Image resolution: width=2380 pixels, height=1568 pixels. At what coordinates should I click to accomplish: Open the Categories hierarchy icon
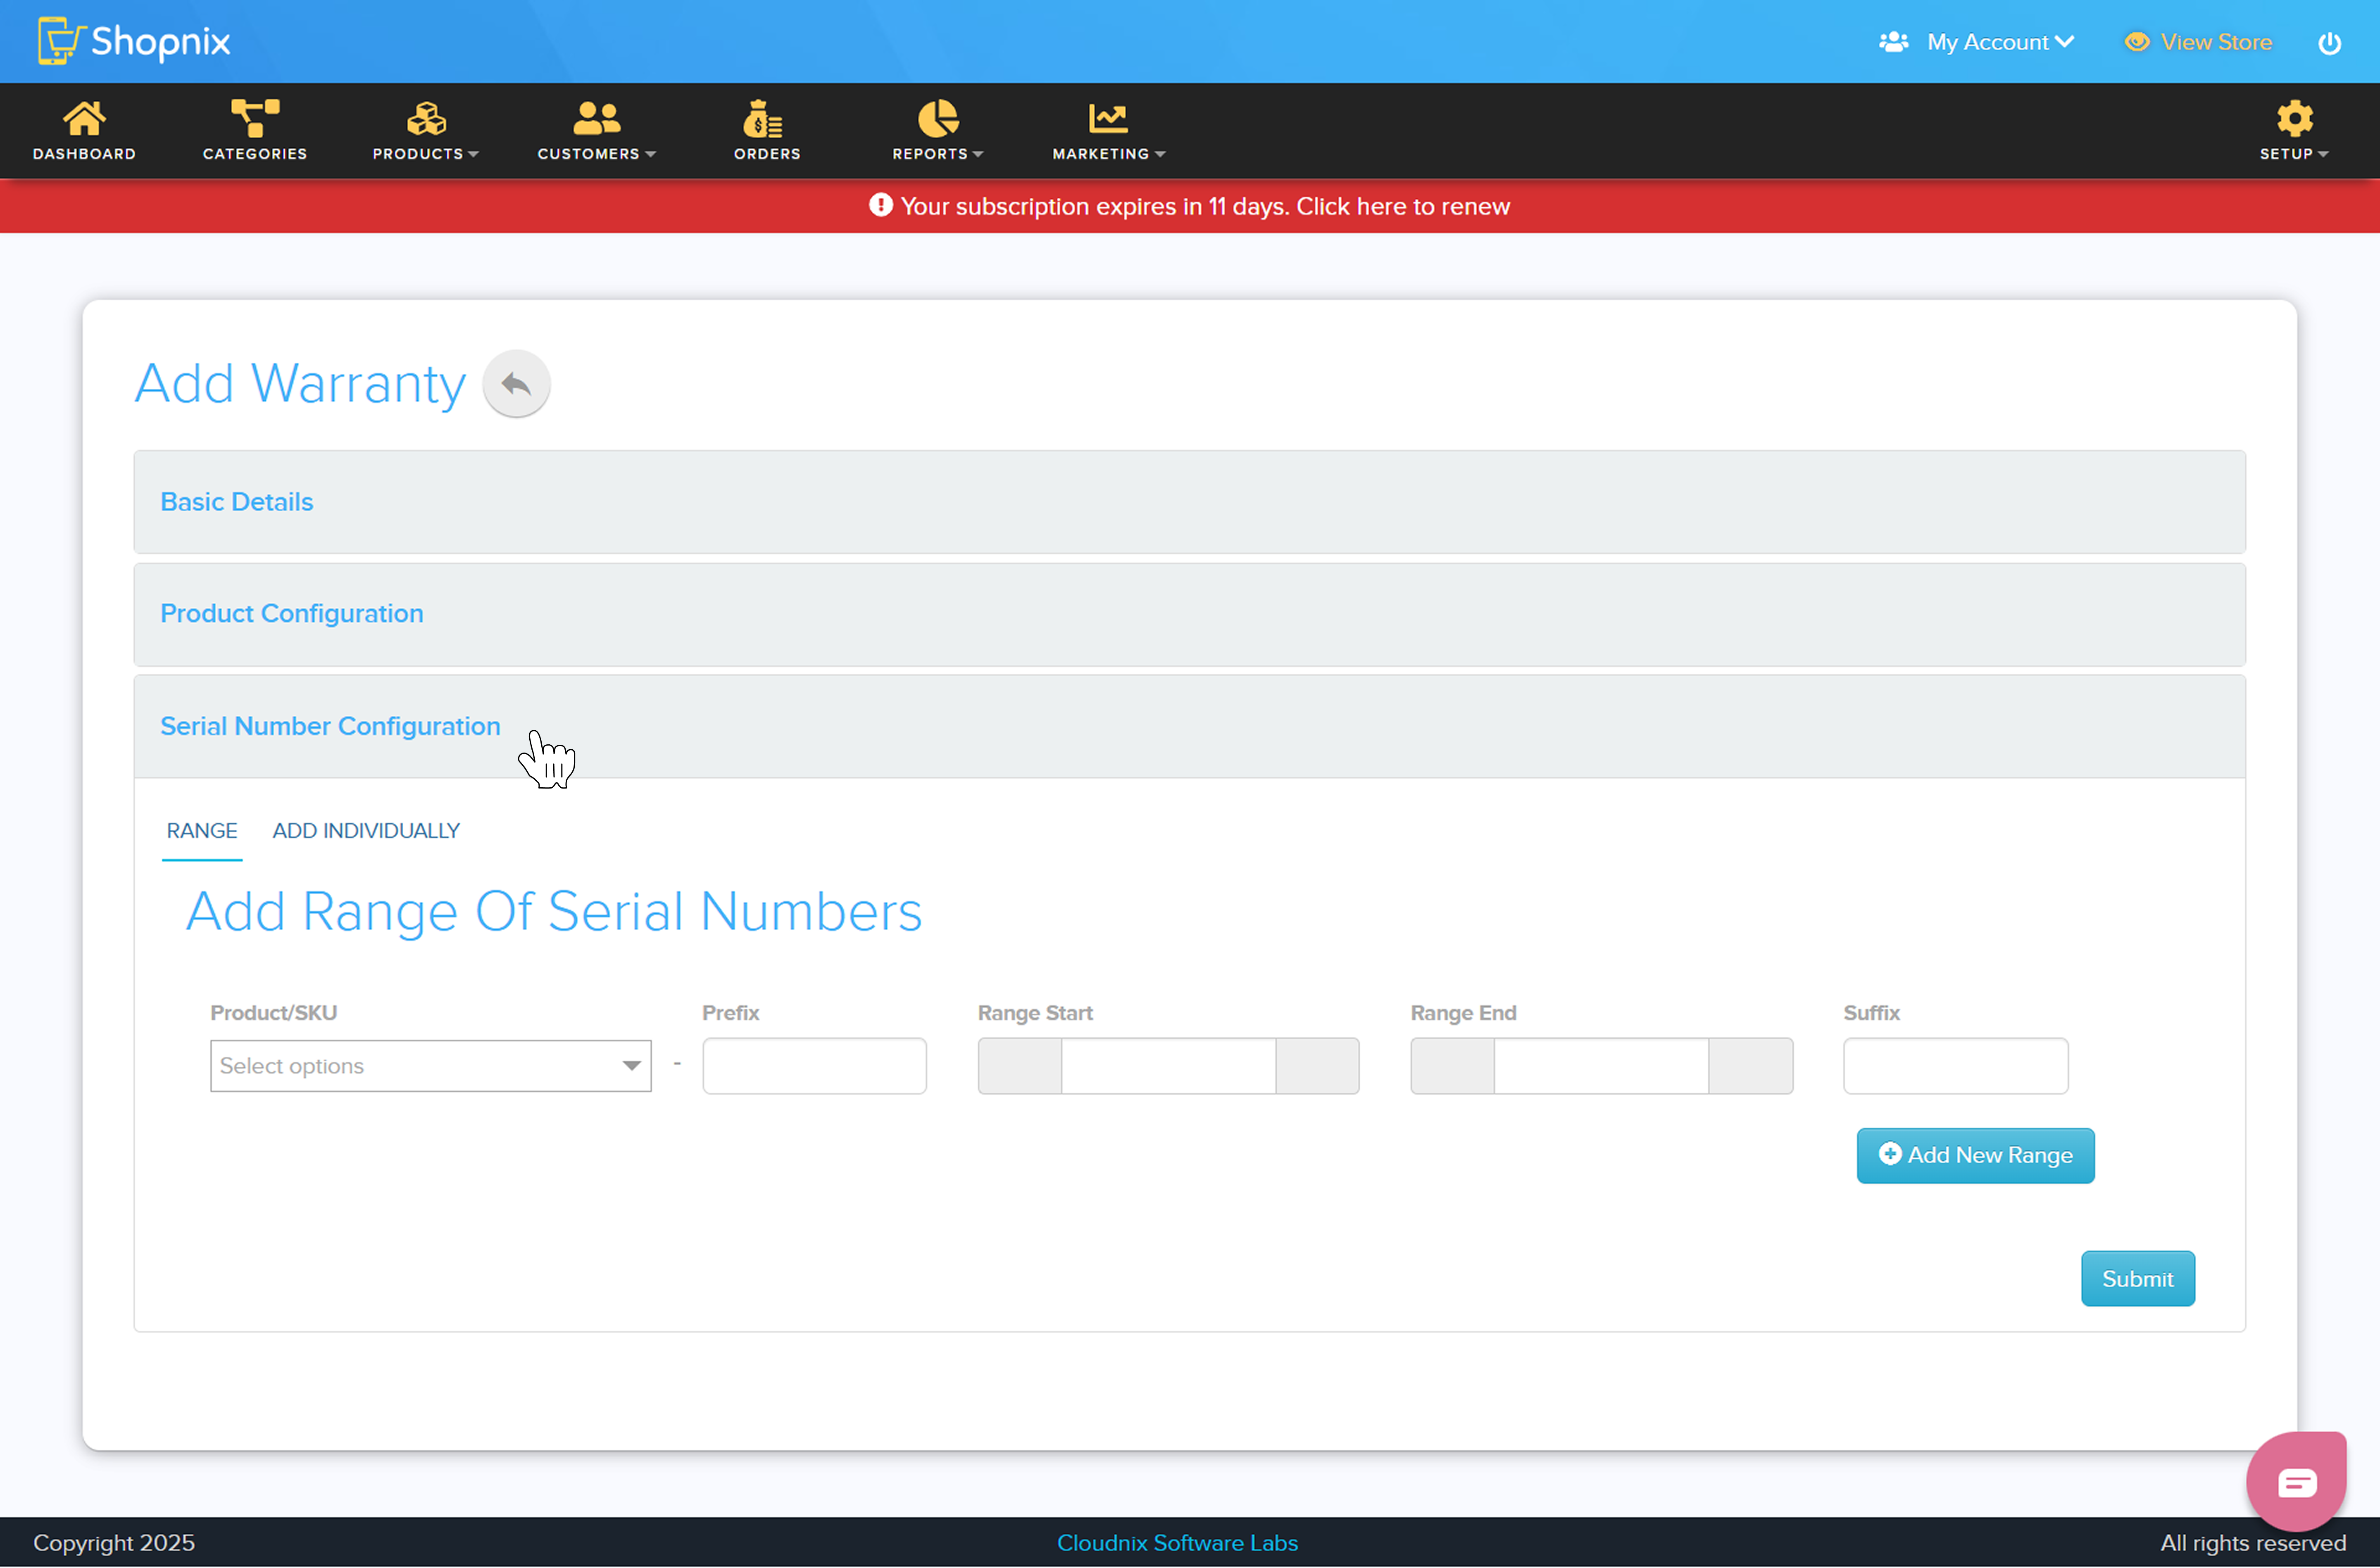pos(255,118)
